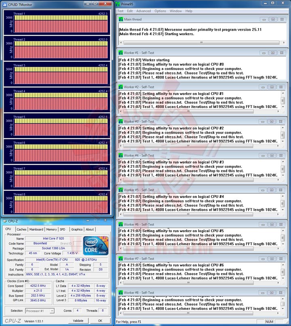Screen dimensions: 291x326
Task: Maximize the Worker #8 child window
Action: click(x=272, y=292)
